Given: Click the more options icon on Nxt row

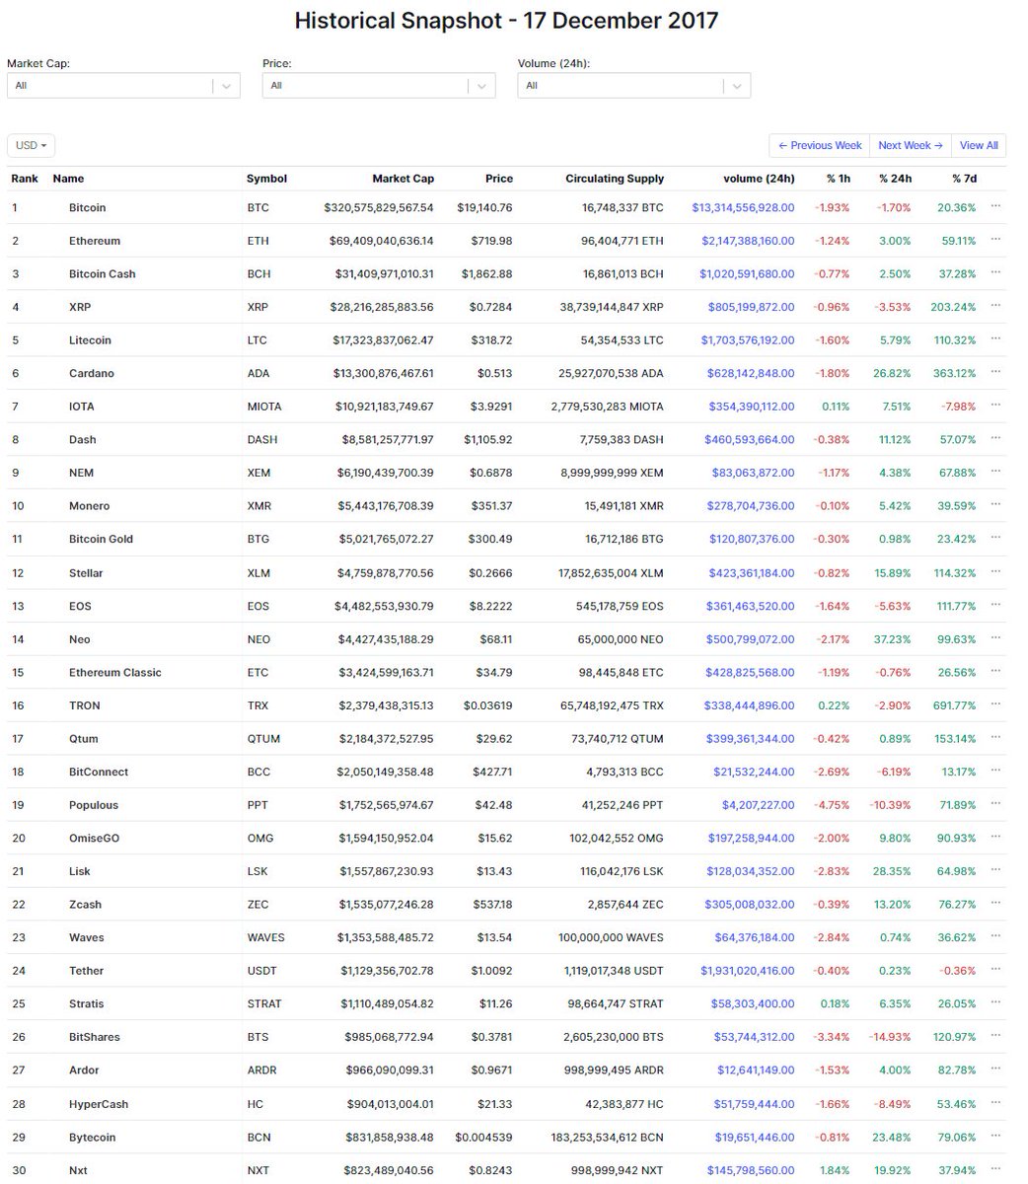Looking at the screenshot, I should (x=995, y=1169).
